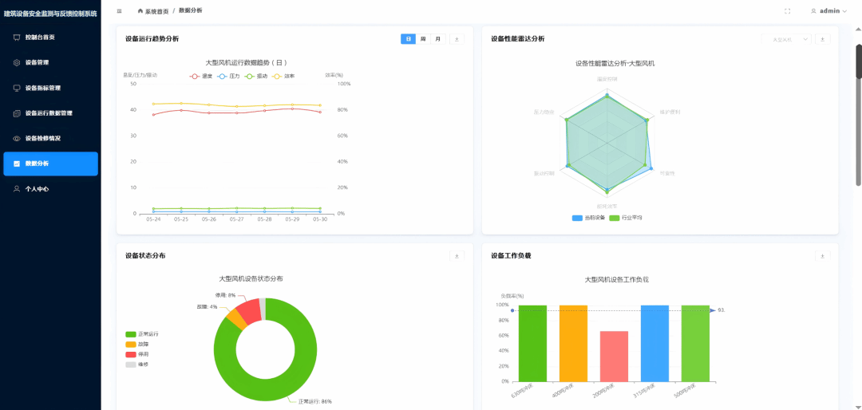The width and height of the screenshot is (862, 410).
Task: Download the 设备运行趋势分析 chart
Action: (x=457, y=39)
